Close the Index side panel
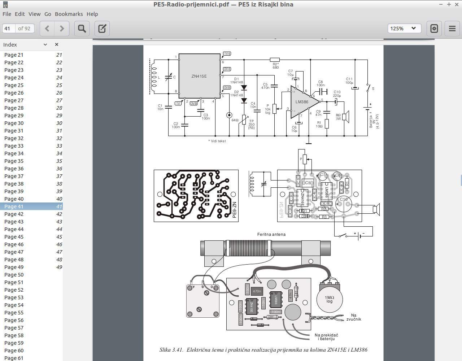 pos(57,44)
